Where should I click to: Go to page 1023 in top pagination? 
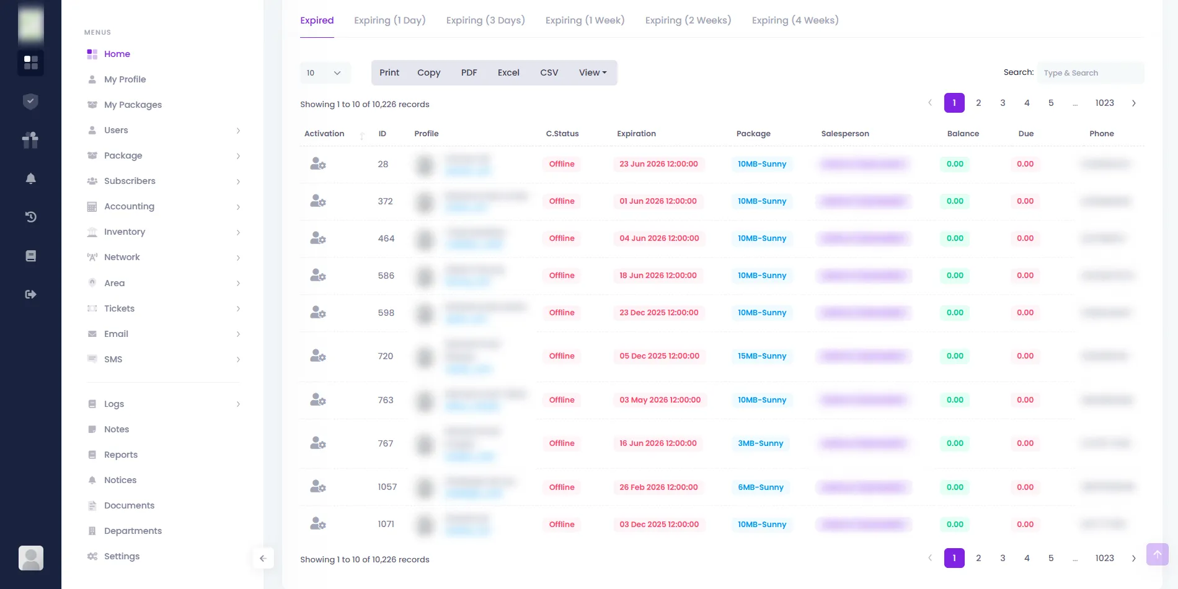1104,103
